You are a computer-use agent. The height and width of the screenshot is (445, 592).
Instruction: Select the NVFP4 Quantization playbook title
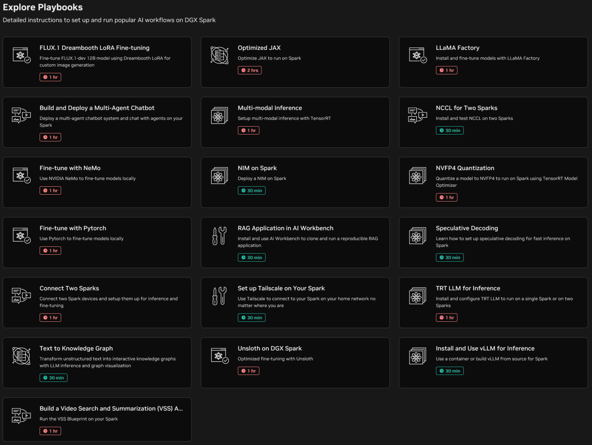click(x=465, y=168)
